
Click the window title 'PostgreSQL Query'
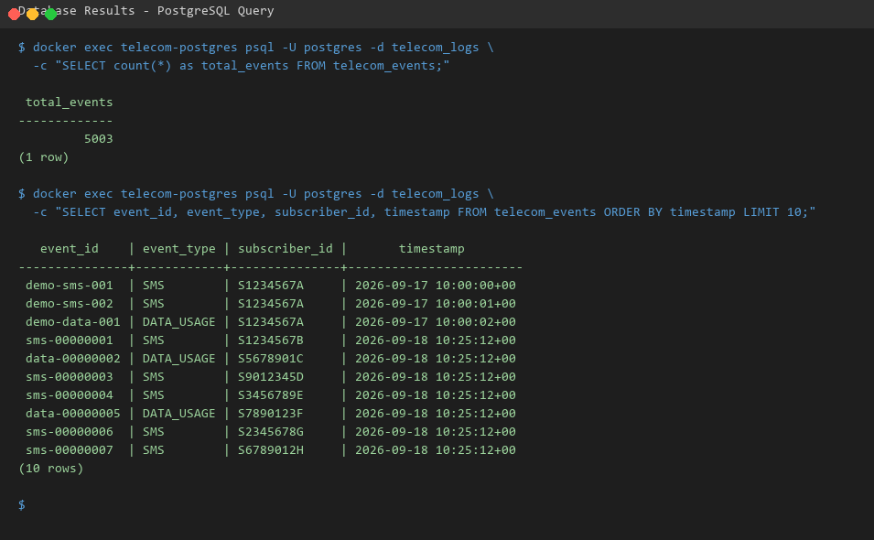(215, 11)
